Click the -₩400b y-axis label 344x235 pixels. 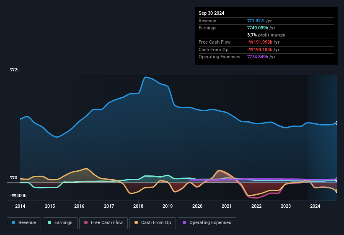(x=18, y=196)
